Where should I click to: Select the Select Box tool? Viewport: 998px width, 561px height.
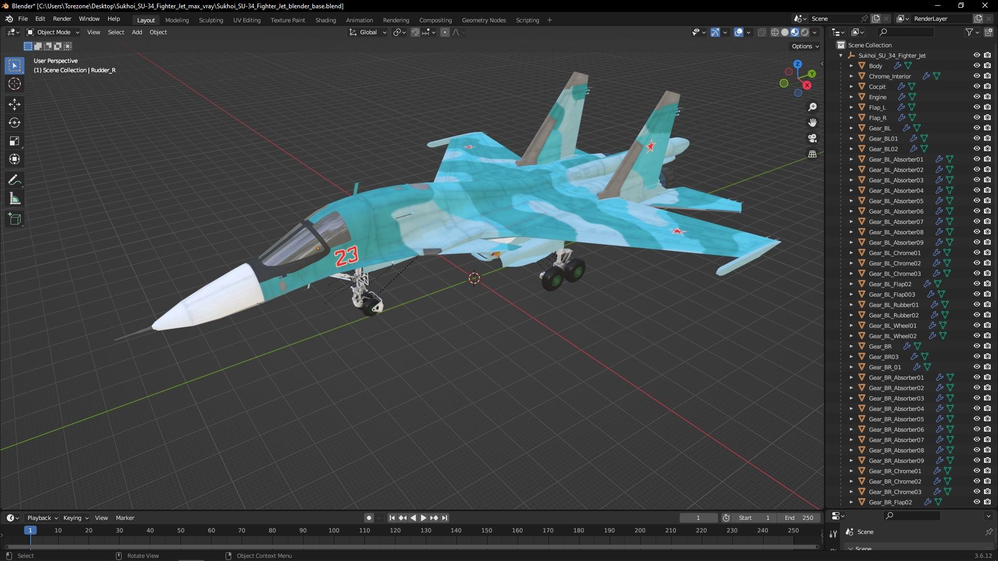tap(15, 65)
